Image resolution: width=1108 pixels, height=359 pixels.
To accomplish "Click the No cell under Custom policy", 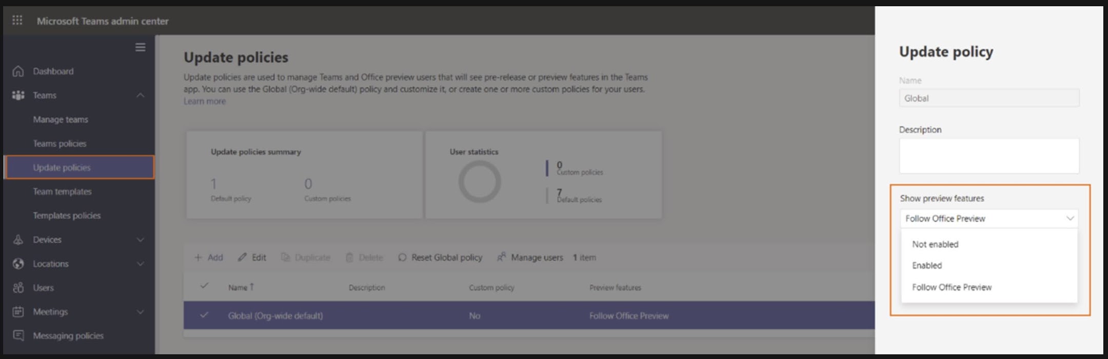I will 474,315.
